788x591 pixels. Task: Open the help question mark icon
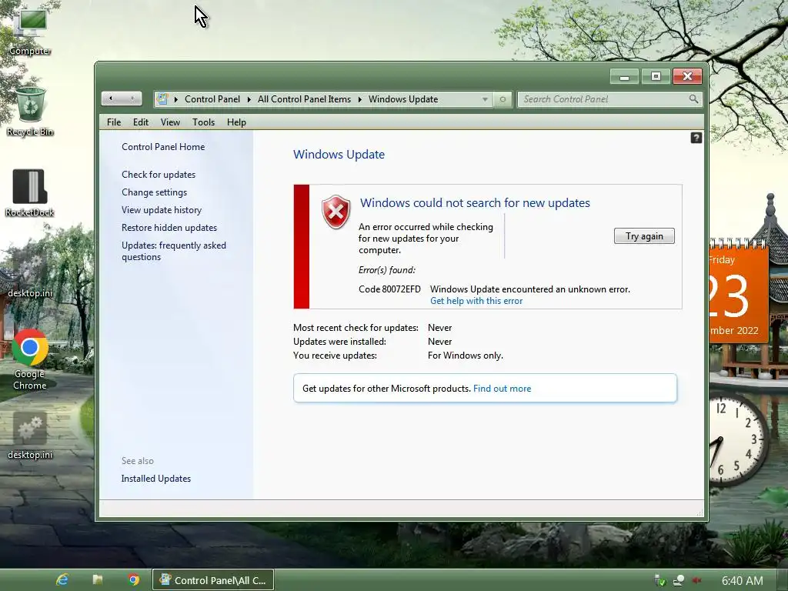click(696, 138)
